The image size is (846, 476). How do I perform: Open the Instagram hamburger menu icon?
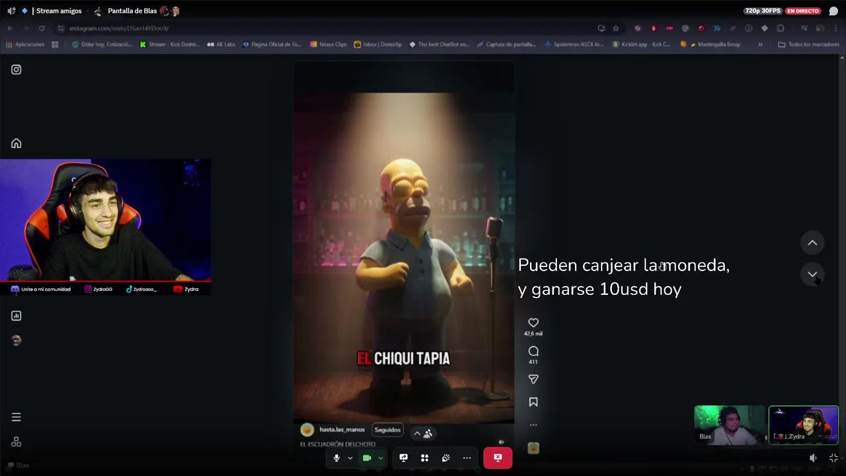pos(16,417)
